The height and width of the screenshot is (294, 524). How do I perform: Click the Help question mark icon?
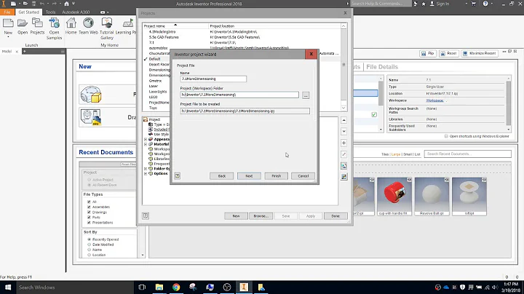(x=485, y=4)
